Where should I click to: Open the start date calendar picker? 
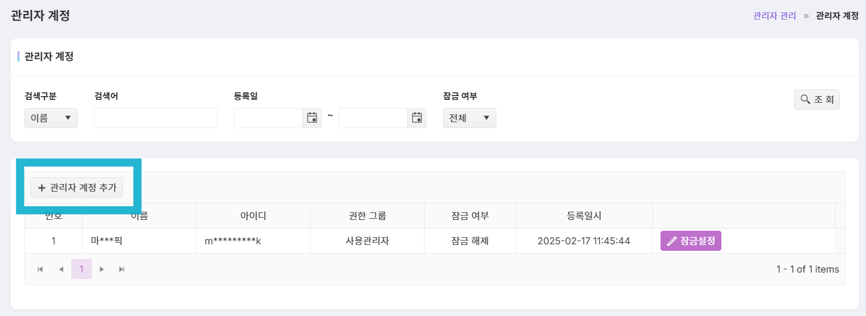pos(312,118)
